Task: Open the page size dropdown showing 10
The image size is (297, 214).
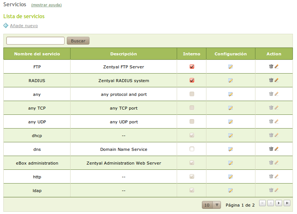Action: [211, 205]
